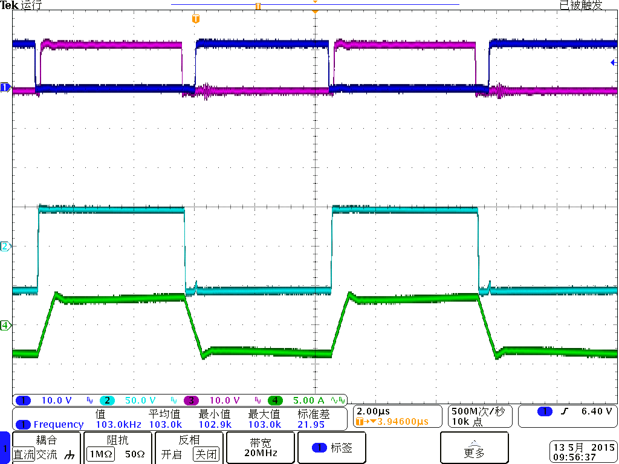
Task: Select the channel 1 badge in scale readout
Action: pos(24,401)
